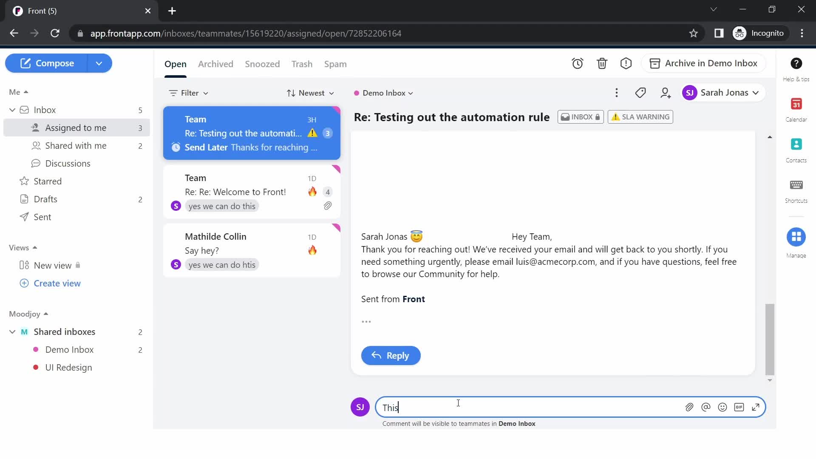Collapse the Shared inboxes section
The width and height of the screenshot is (816, 459).
point(11,331)
